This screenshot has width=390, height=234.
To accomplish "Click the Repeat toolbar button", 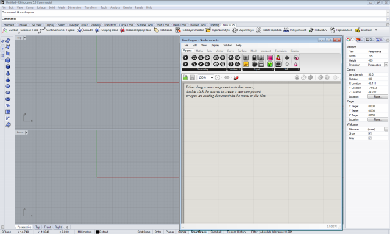I will point(71,30).
